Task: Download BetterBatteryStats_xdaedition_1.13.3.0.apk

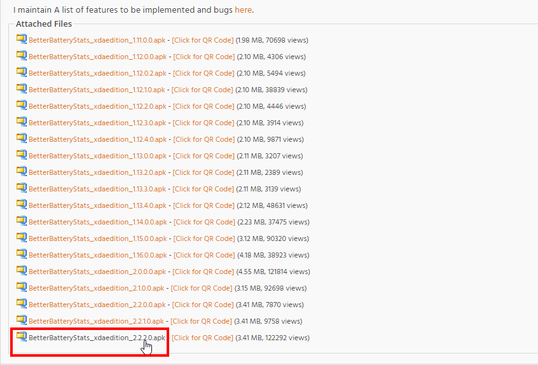Action: [97, 189]
